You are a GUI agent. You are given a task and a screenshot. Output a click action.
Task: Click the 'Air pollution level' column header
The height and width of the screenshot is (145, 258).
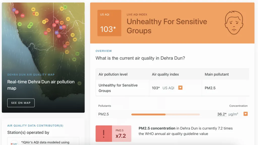coord(113,74)
